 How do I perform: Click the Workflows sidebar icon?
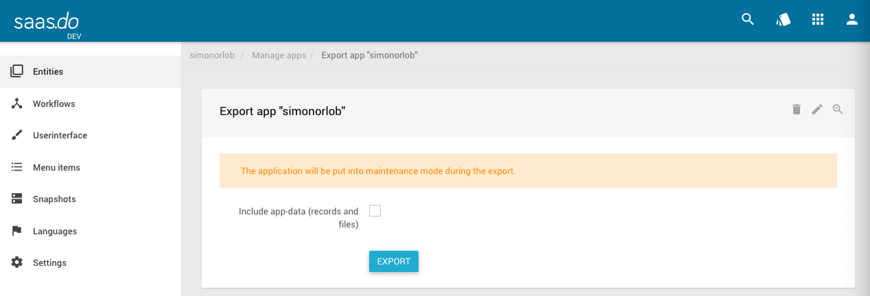pos(17,103)
